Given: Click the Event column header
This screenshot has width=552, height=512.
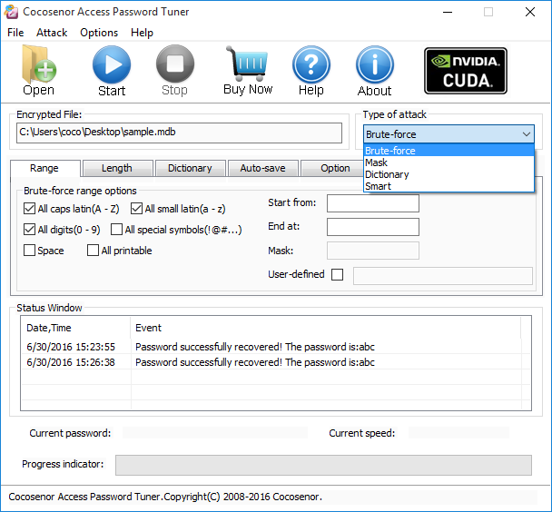Looking at the screenshot, I should pos(325,328).
